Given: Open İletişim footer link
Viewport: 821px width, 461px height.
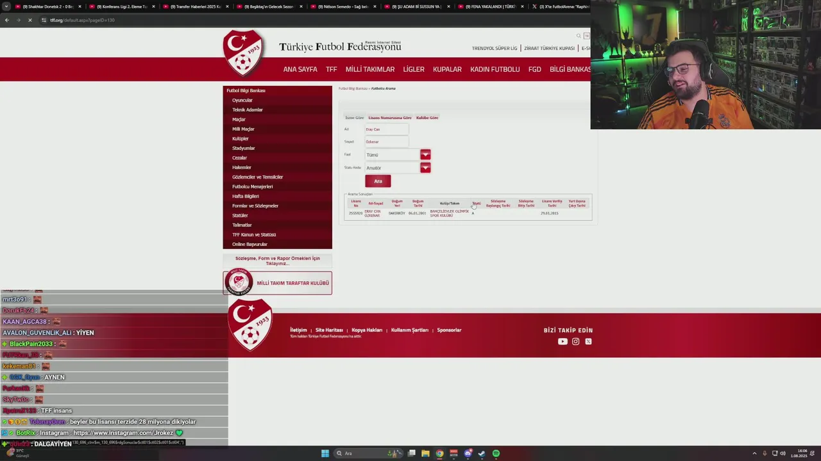Looking at the screenshot, I should click(x=298, y=330).
